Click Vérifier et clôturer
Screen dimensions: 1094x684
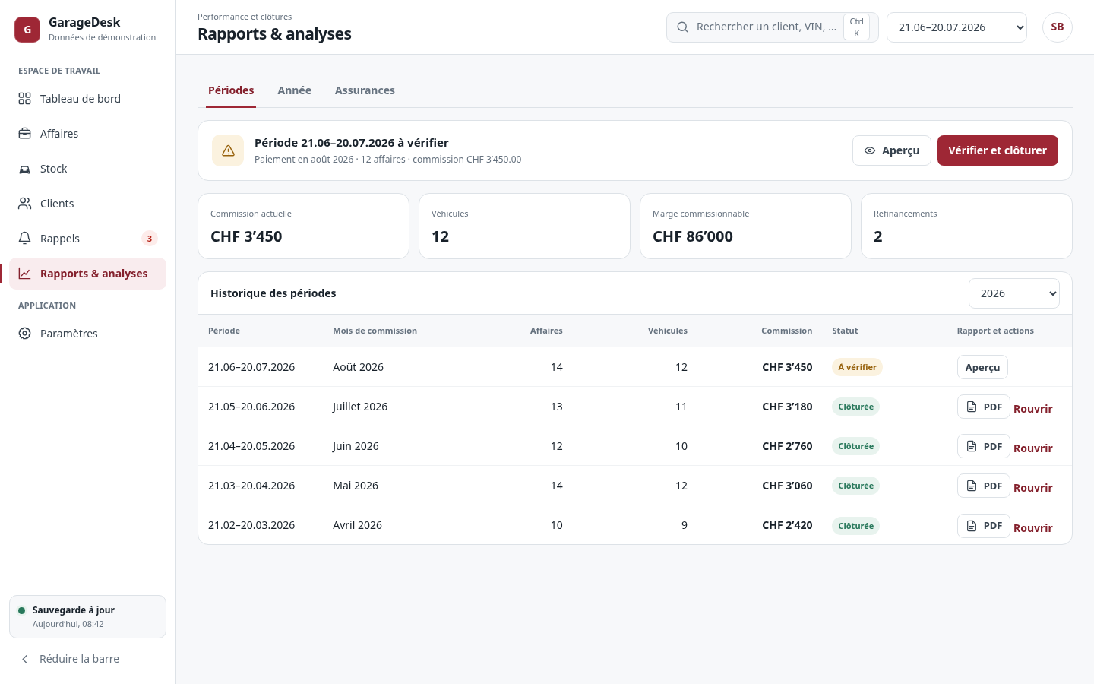pos(998,150)
